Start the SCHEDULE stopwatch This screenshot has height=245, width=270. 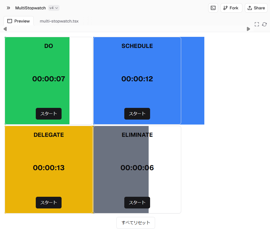[137, 114]
